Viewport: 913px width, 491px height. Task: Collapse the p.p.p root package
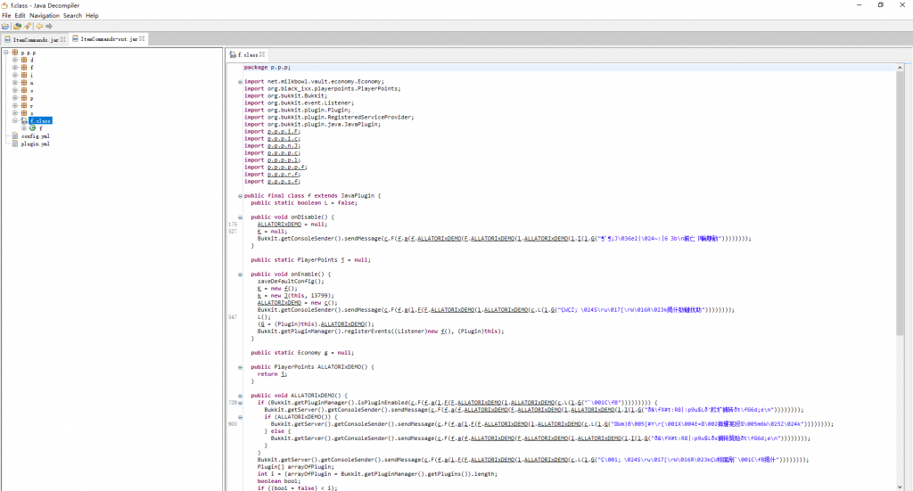(6, 53)
